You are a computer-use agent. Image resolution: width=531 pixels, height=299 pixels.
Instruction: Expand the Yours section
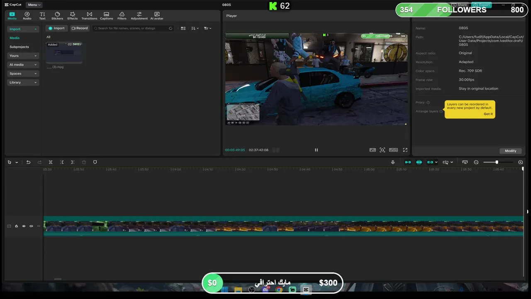[x=23, y=56]
